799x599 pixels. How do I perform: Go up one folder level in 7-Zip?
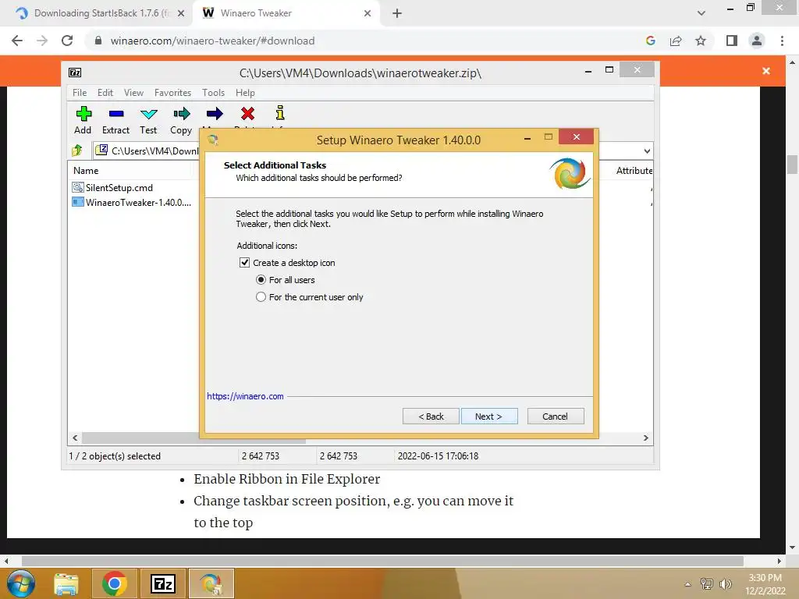pos(77,151)
